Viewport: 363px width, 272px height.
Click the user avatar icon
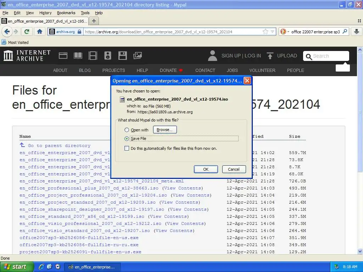pos(212,56)
